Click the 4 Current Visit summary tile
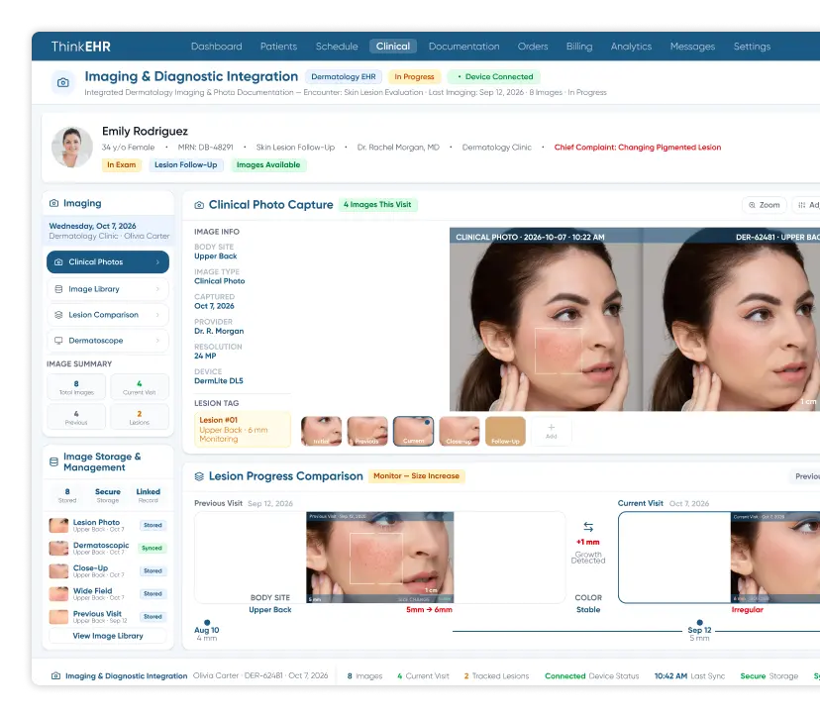 click(139, 387)
